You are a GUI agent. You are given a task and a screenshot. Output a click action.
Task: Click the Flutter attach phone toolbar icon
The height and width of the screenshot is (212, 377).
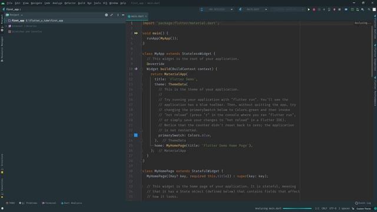point(329,9)
